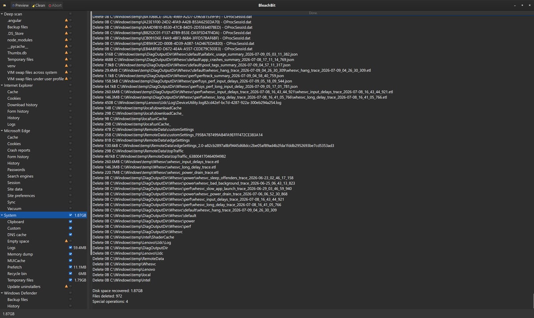This screenshot has width=534, height=318.
Task: Click the warning icon next to node_modules
Action: pos(67,40)
